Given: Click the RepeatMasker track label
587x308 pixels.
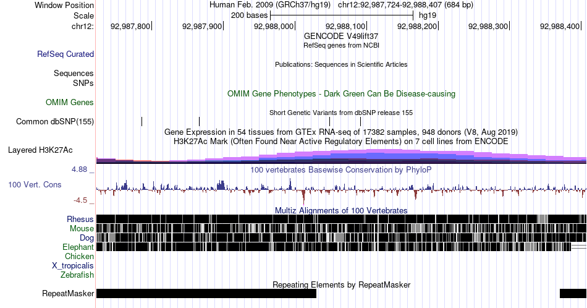Looking at the screenshot, I should (x=68, y=293).
